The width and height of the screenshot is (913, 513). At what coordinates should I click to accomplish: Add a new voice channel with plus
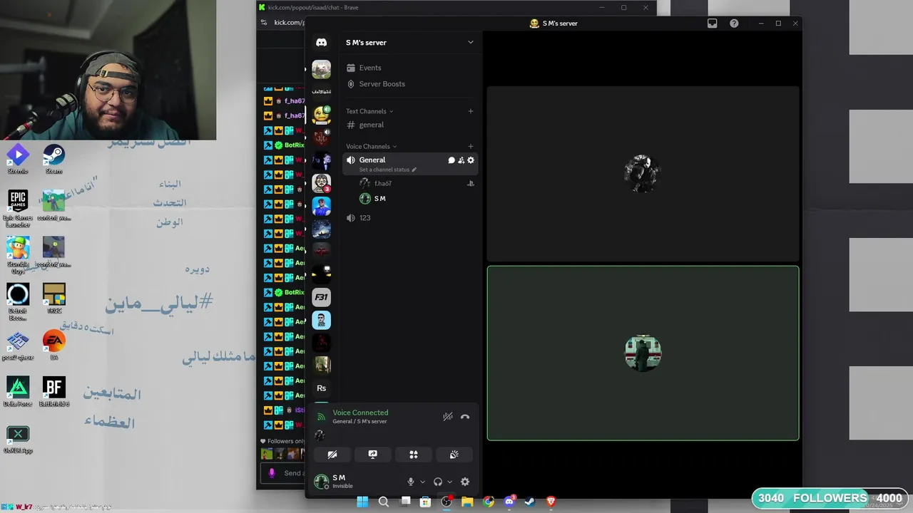click(470, 147)
